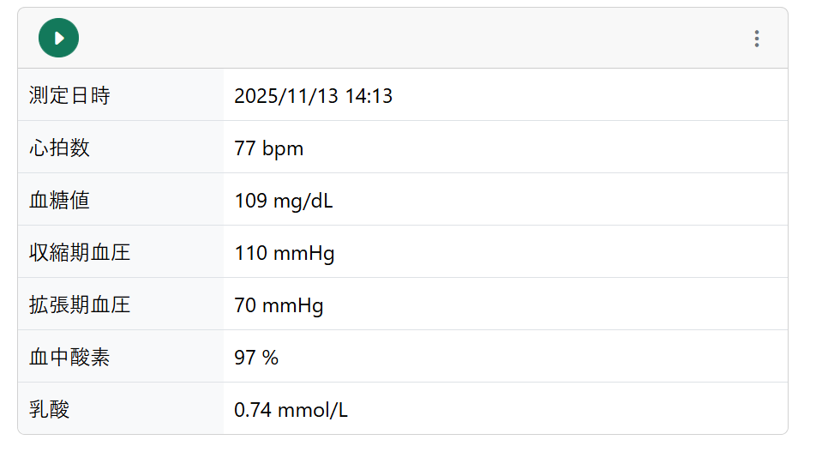Image resolution: width=816 pixels, height=452 pixels.
Task: Click the 血中酸素 label
Action: pos(69,358)
